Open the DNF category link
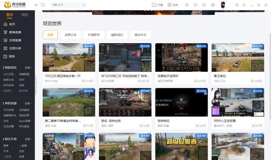Screen dimensions: 271x160 coord(22,80)
